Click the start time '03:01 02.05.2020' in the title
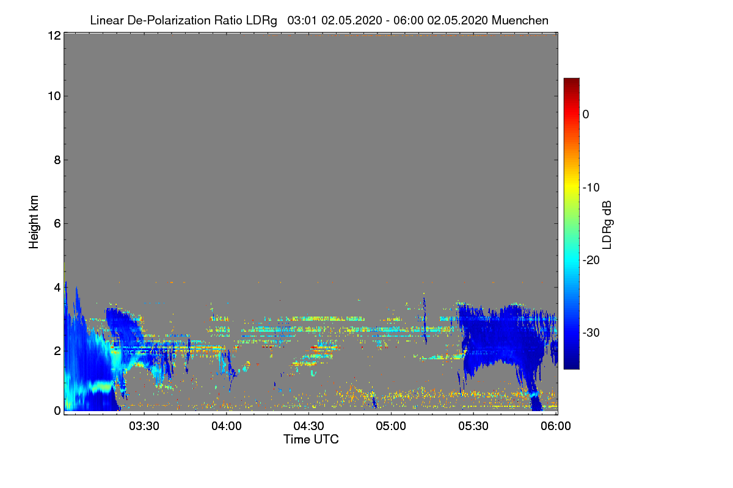733x488 pixels. coord(335,20)
